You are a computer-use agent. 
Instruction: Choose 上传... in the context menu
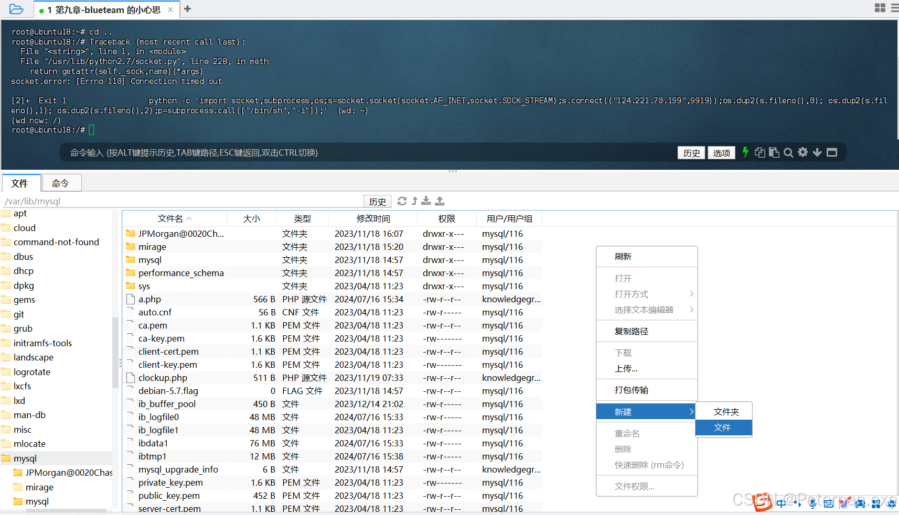[x=647, y=369]
